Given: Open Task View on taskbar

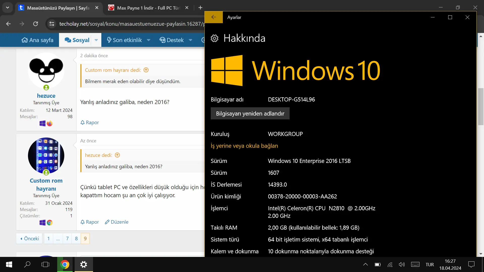Looking at the screenshot, I should [x=45, y=264].
